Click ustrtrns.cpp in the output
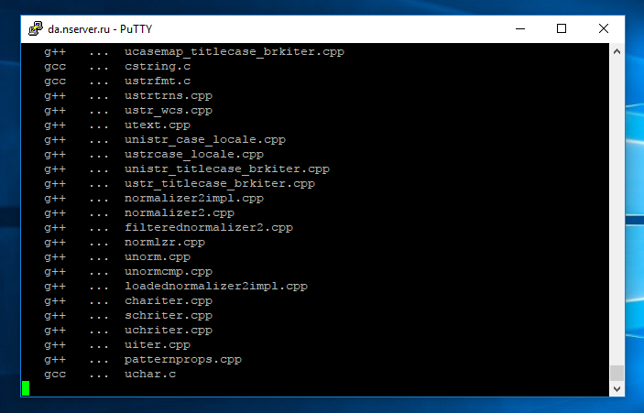The height and width of the screenshot is (413, 644). point(169,95)
